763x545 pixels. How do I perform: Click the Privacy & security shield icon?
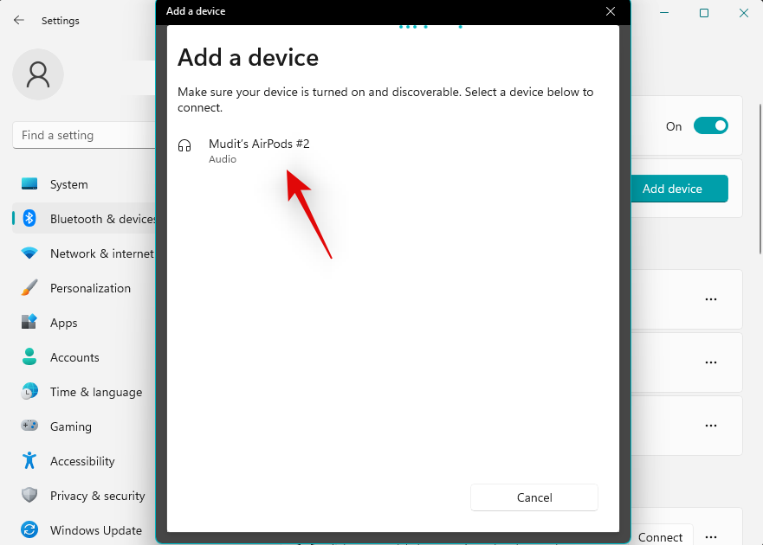click(29, 495)
